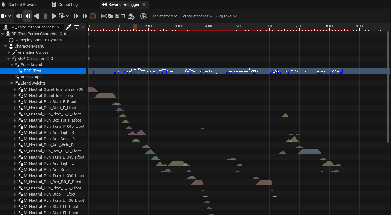Close the Rewind Debugger tab
Viewport: 391px width, 215px height.
[x=144, y=5]
